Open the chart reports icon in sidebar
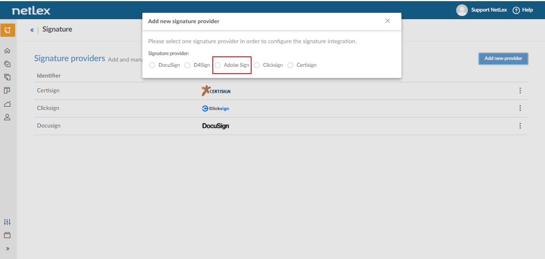This screenshot has height=259, width=545. (x=7, y=104)
